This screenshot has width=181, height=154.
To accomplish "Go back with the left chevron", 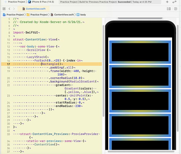I will coord(10,9).
